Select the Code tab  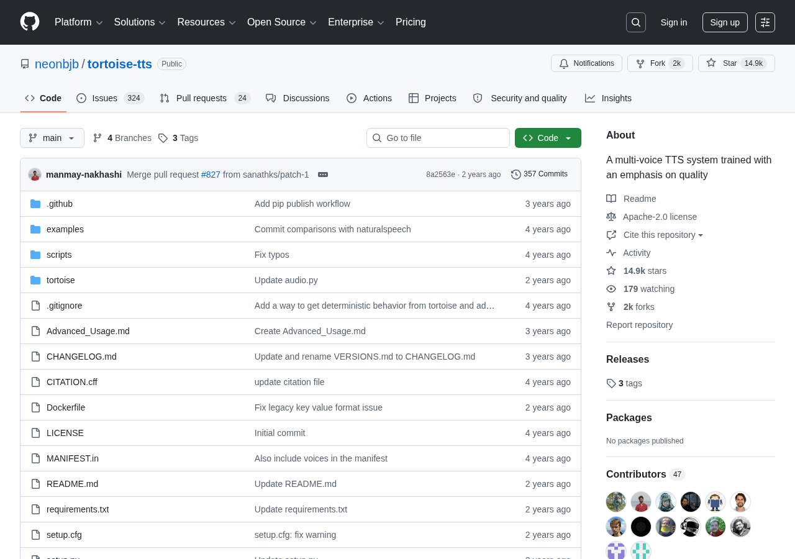click(x=43, y=98)
